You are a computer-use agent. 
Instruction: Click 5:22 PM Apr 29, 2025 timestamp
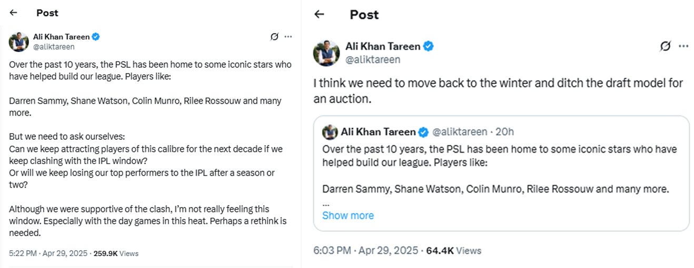pyautogui.click(x=49, y=253)
